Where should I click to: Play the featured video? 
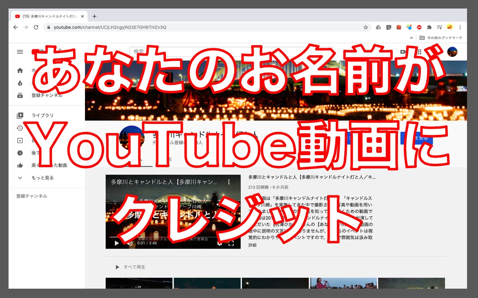(117, 243)
